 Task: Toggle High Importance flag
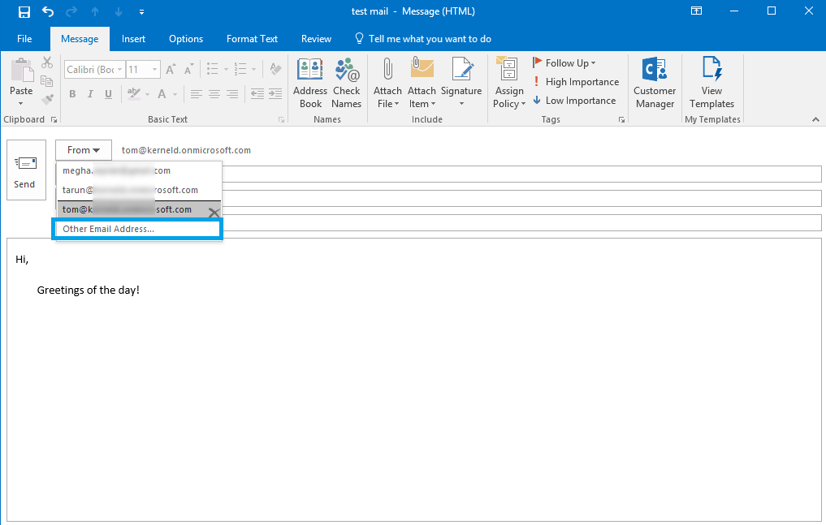pos(576,82)
